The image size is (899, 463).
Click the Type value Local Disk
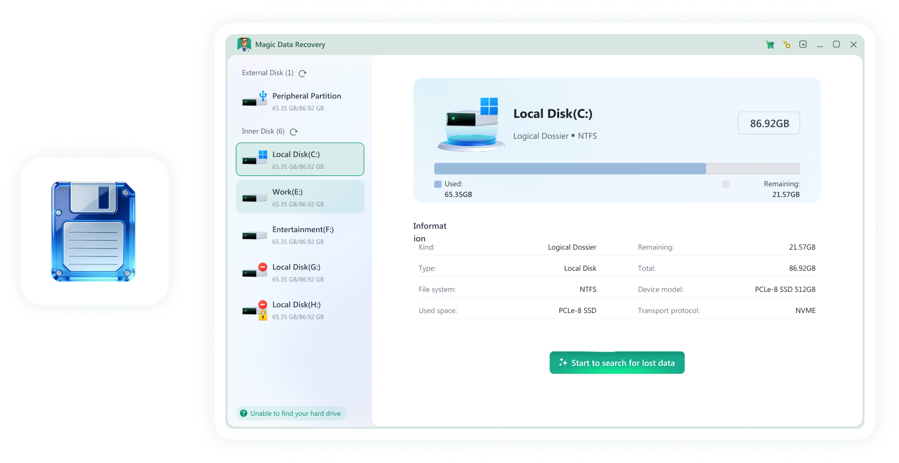pyautogui.click(x=580, y=268)
